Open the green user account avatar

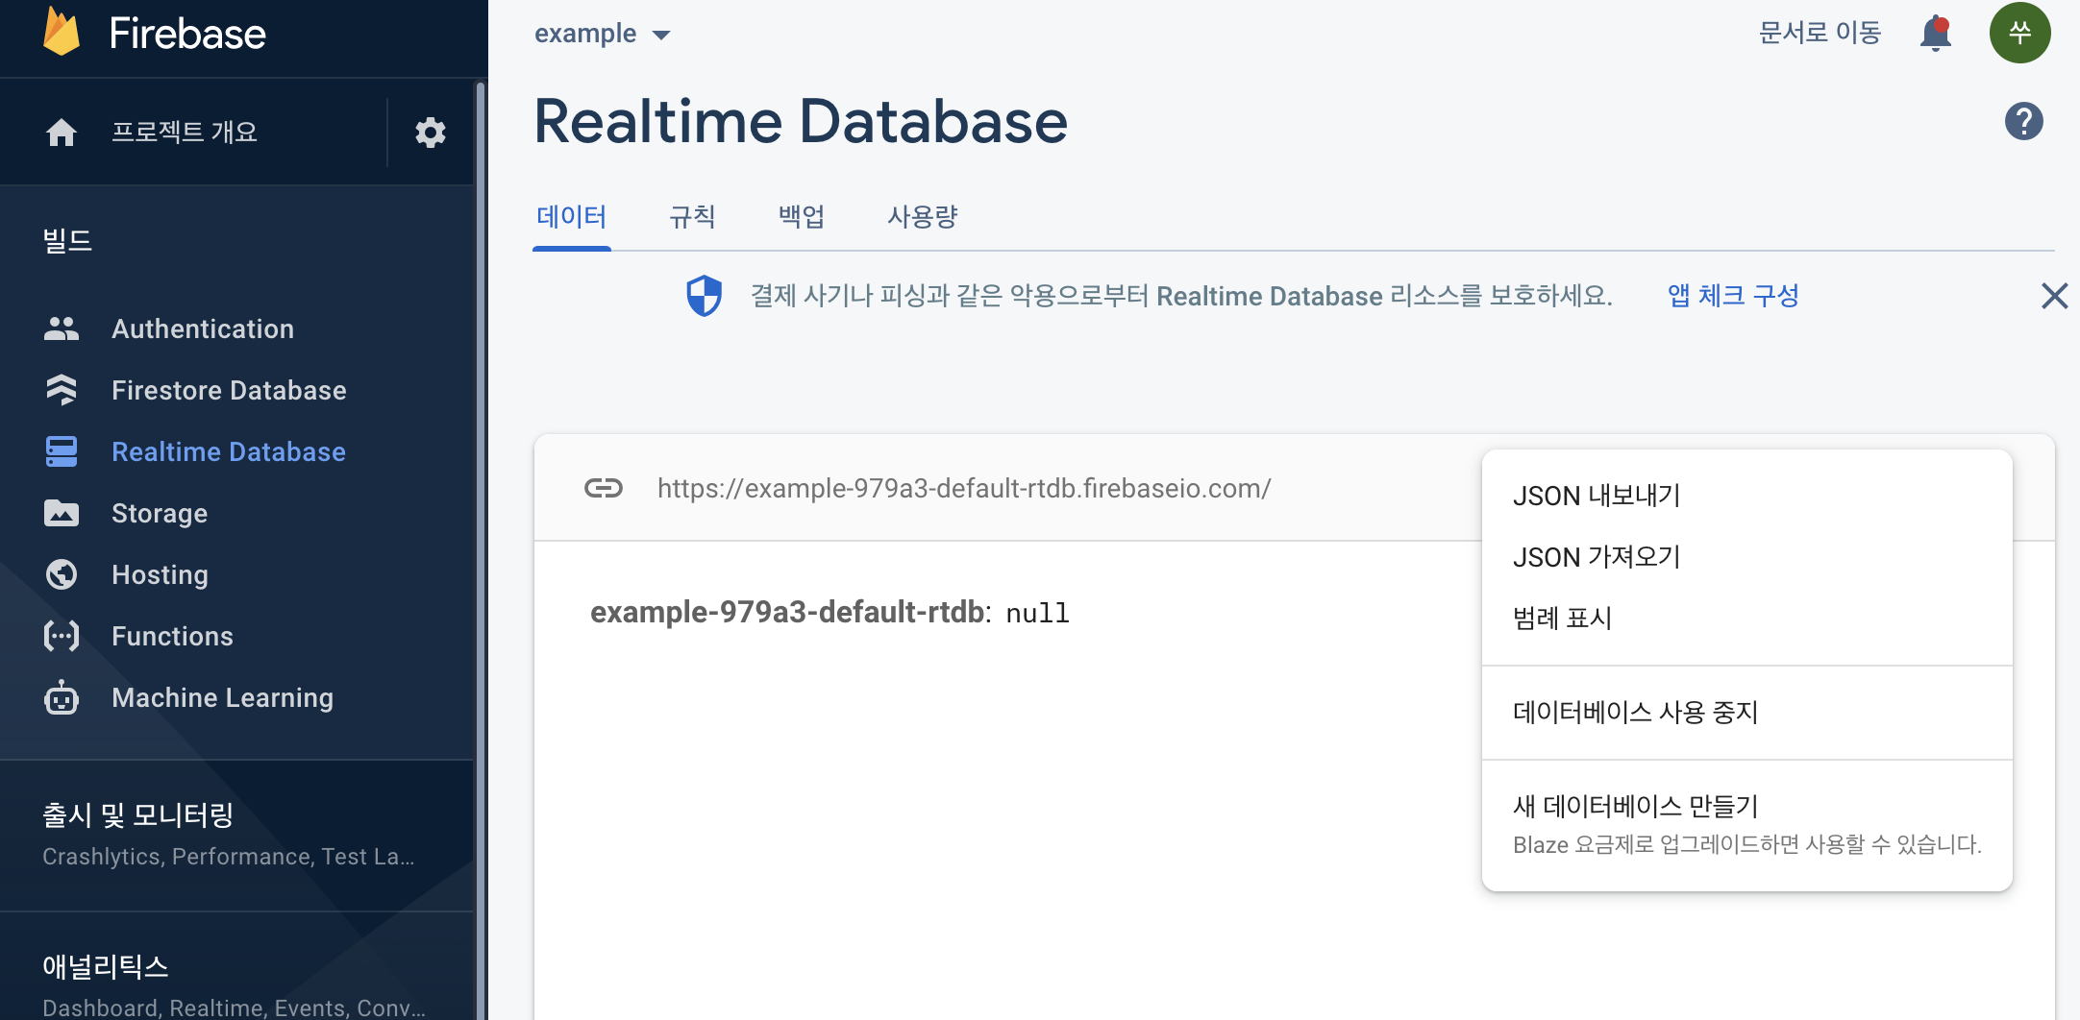[2020, 33]
